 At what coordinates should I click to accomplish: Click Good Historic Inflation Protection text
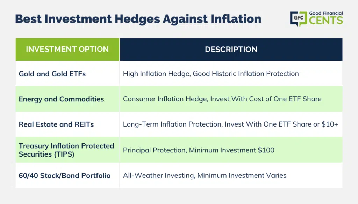(246, 74)
